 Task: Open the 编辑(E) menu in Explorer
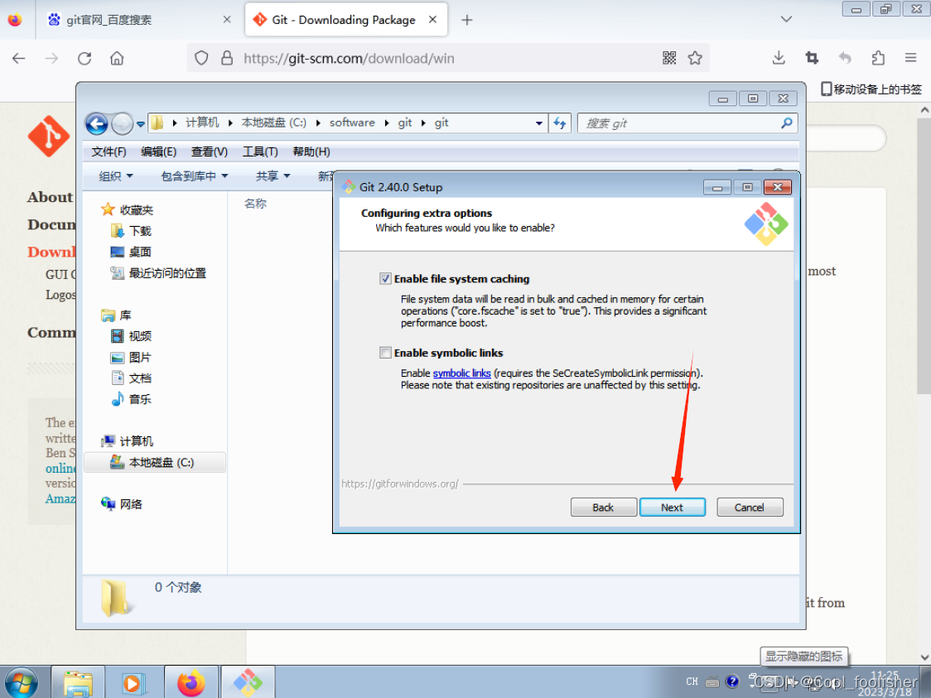tap(158, 152)
